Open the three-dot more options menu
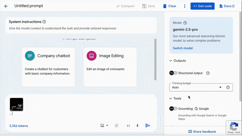242x136 pixels. pyautogui.click(x=185, y=6)
